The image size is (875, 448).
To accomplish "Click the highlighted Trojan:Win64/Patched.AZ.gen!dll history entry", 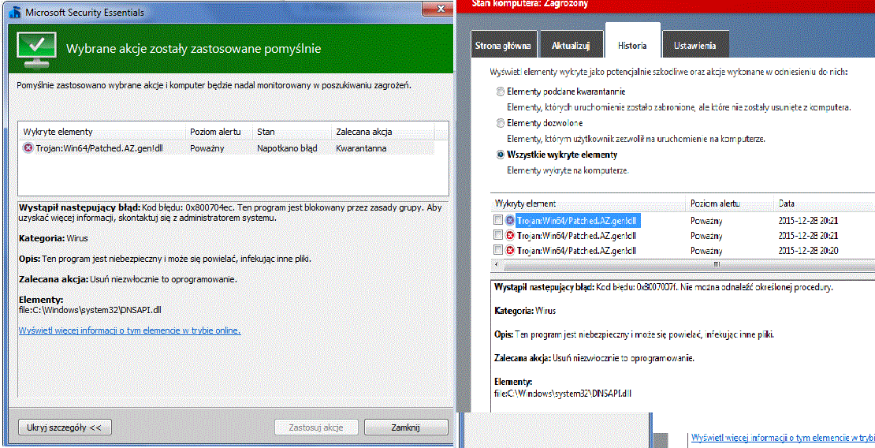I will point(576,221).
